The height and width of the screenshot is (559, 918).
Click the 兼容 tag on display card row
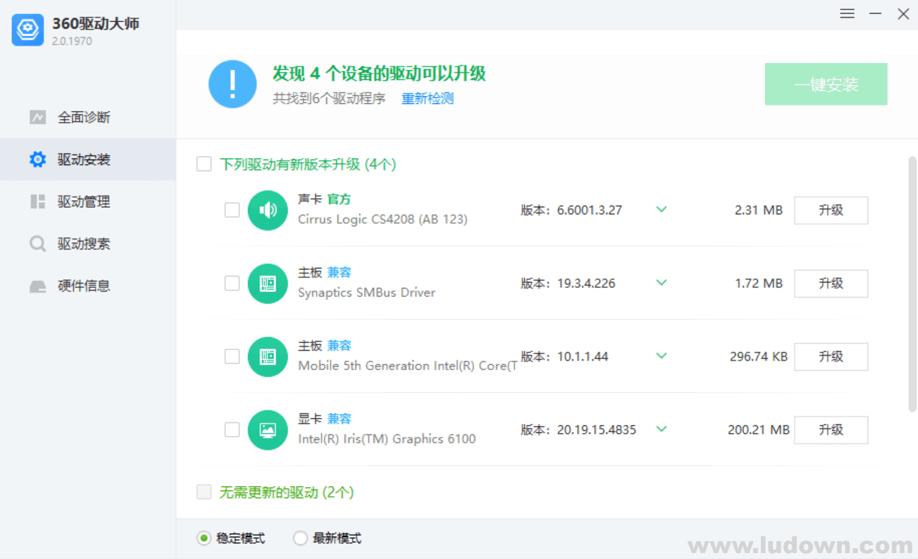[339, 419]
